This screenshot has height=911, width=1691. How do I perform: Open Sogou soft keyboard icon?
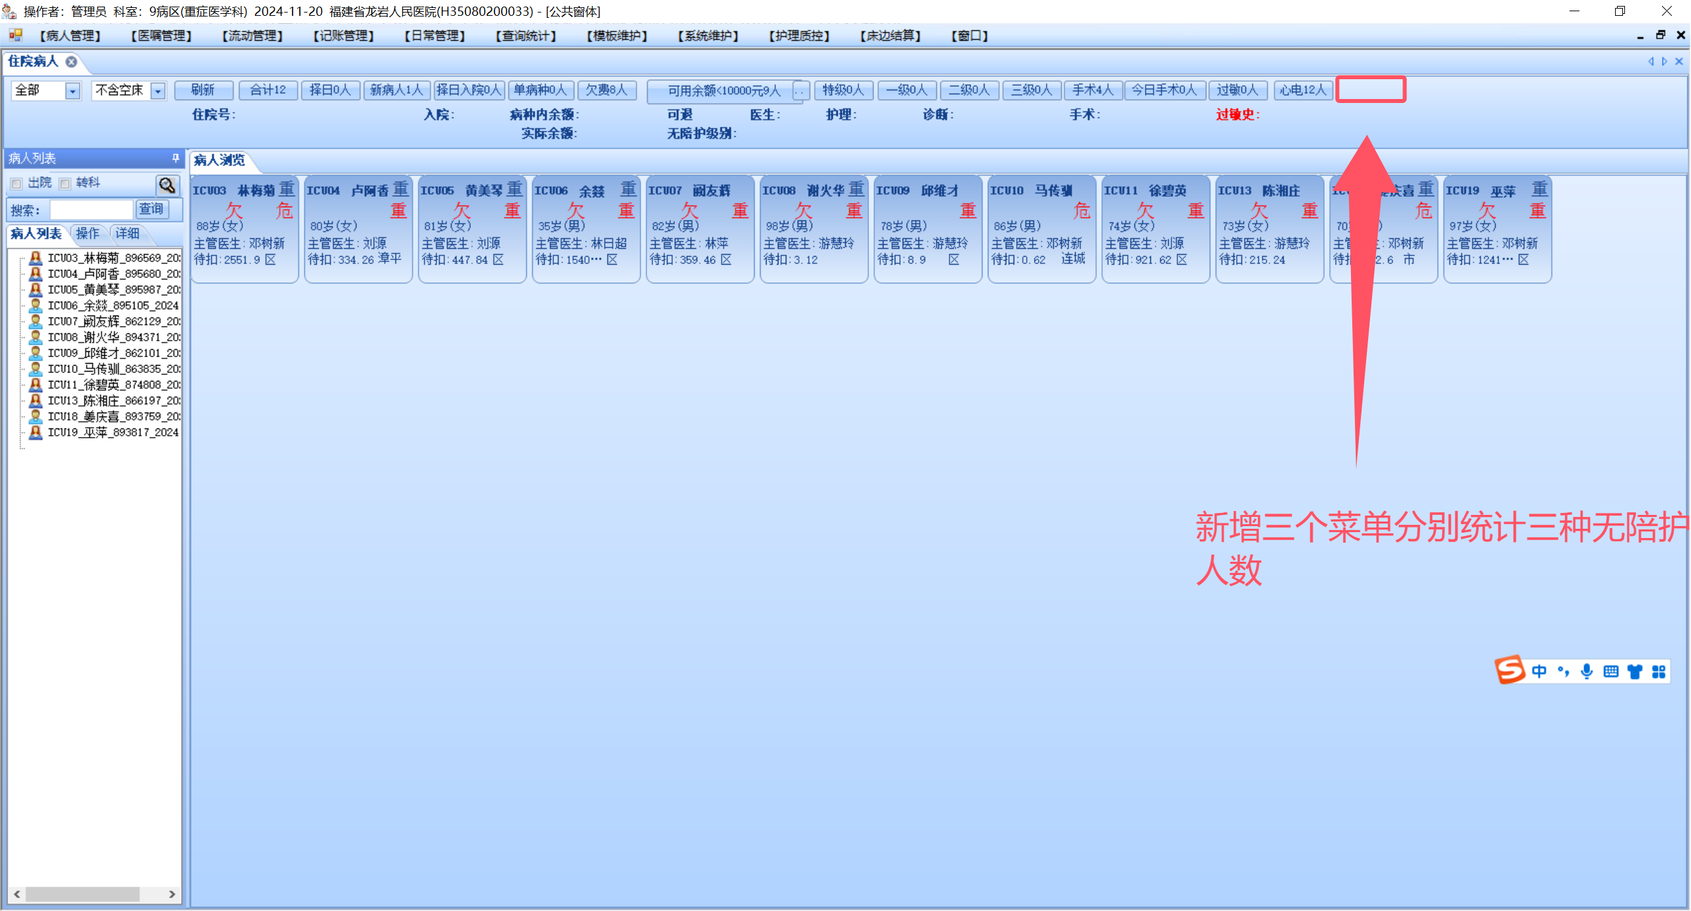[1610, 671]
